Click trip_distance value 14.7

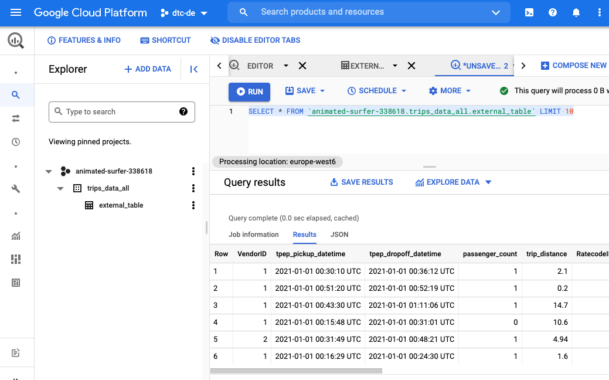[560, 306]
